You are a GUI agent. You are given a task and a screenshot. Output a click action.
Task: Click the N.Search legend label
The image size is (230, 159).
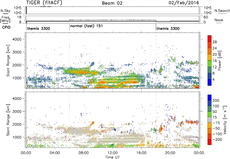(222, 11)
